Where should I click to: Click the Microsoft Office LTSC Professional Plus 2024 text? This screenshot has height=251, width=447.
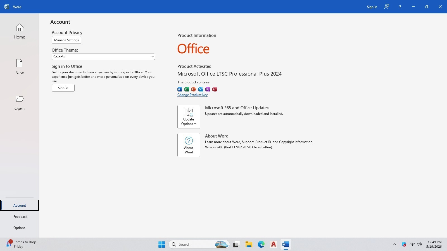229,74
